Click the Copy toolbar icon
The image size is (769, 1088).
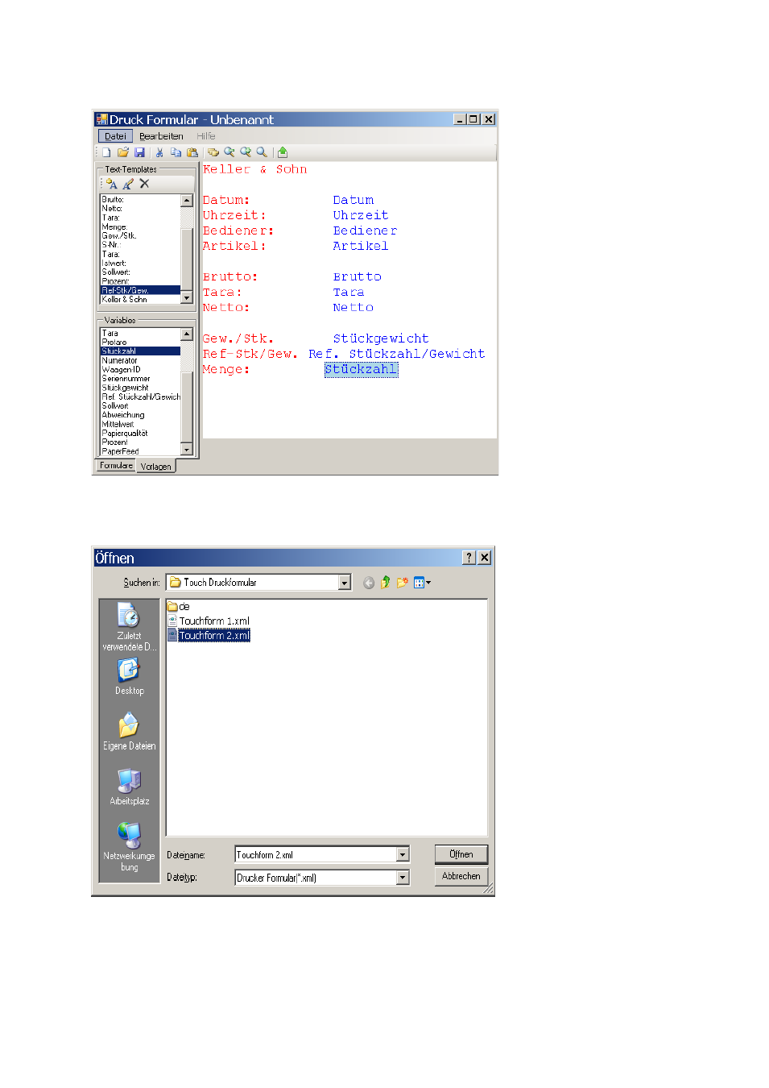[176, 152]
